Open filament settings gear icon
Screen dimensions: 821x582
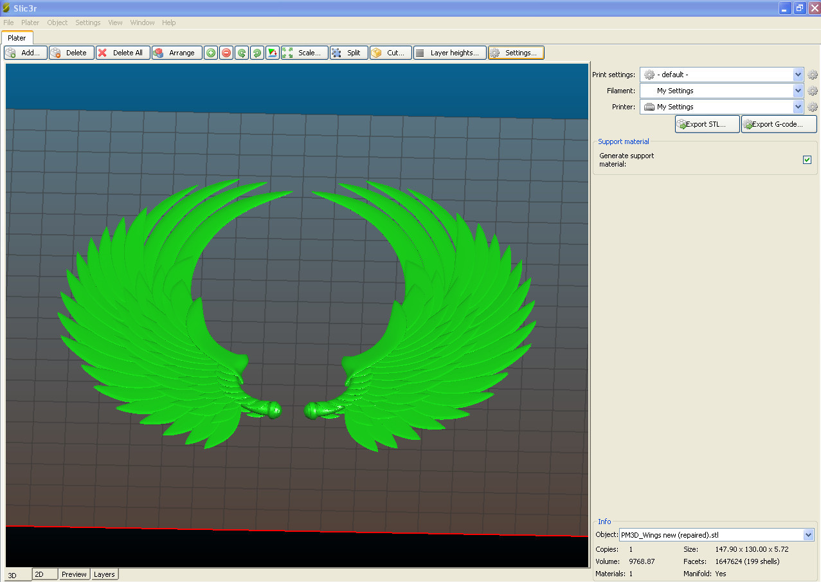[x=813, y=91]
